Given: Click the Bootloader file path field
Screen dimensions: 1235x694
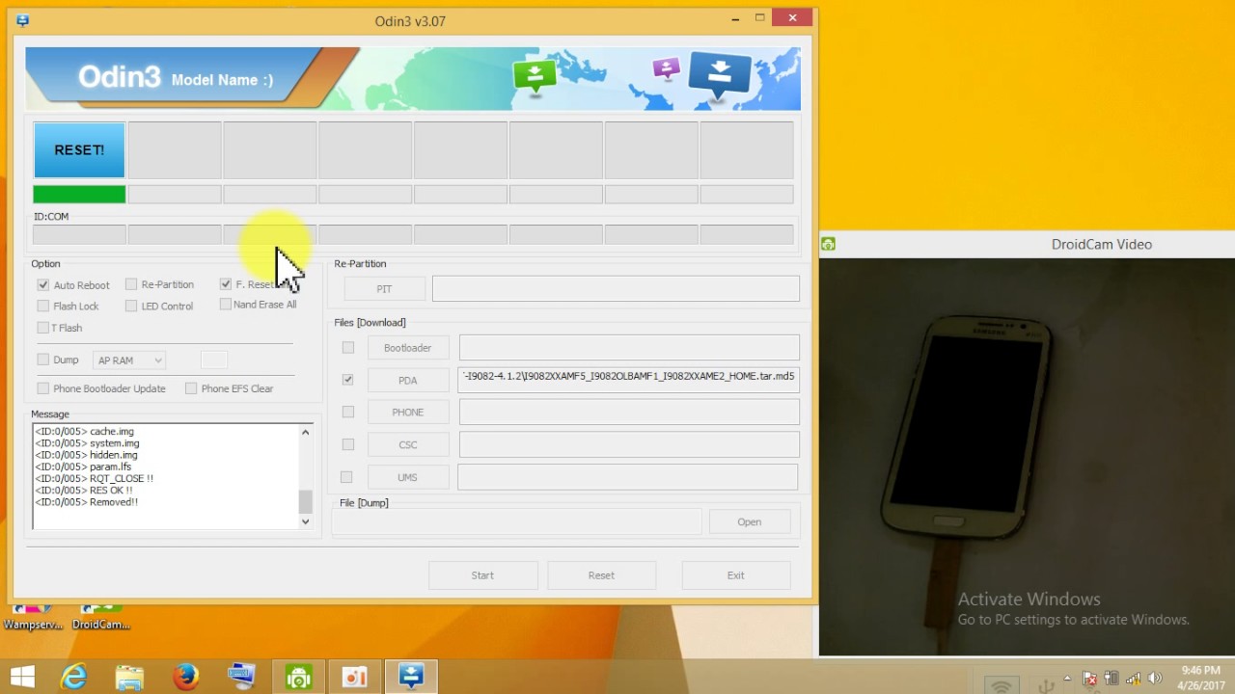Looking at the screenshot, I should (628, 347).
